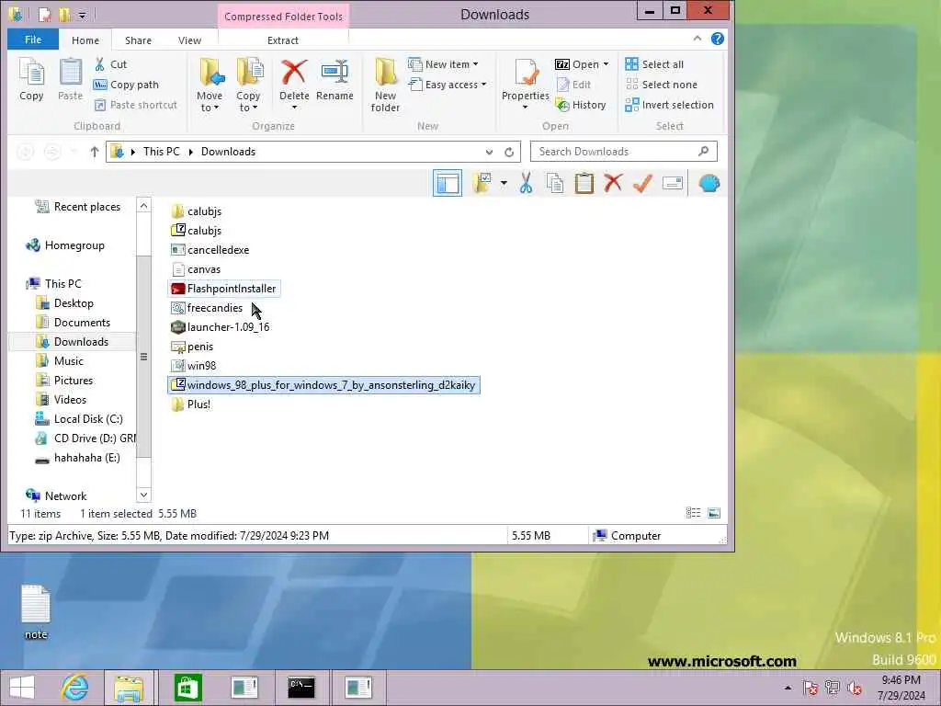
Task: Click Paste shortcut in the ribbon
Action: (136, 105)
